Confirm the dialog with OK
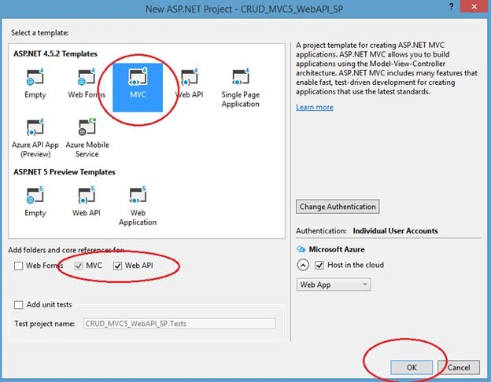 point(412,367)
